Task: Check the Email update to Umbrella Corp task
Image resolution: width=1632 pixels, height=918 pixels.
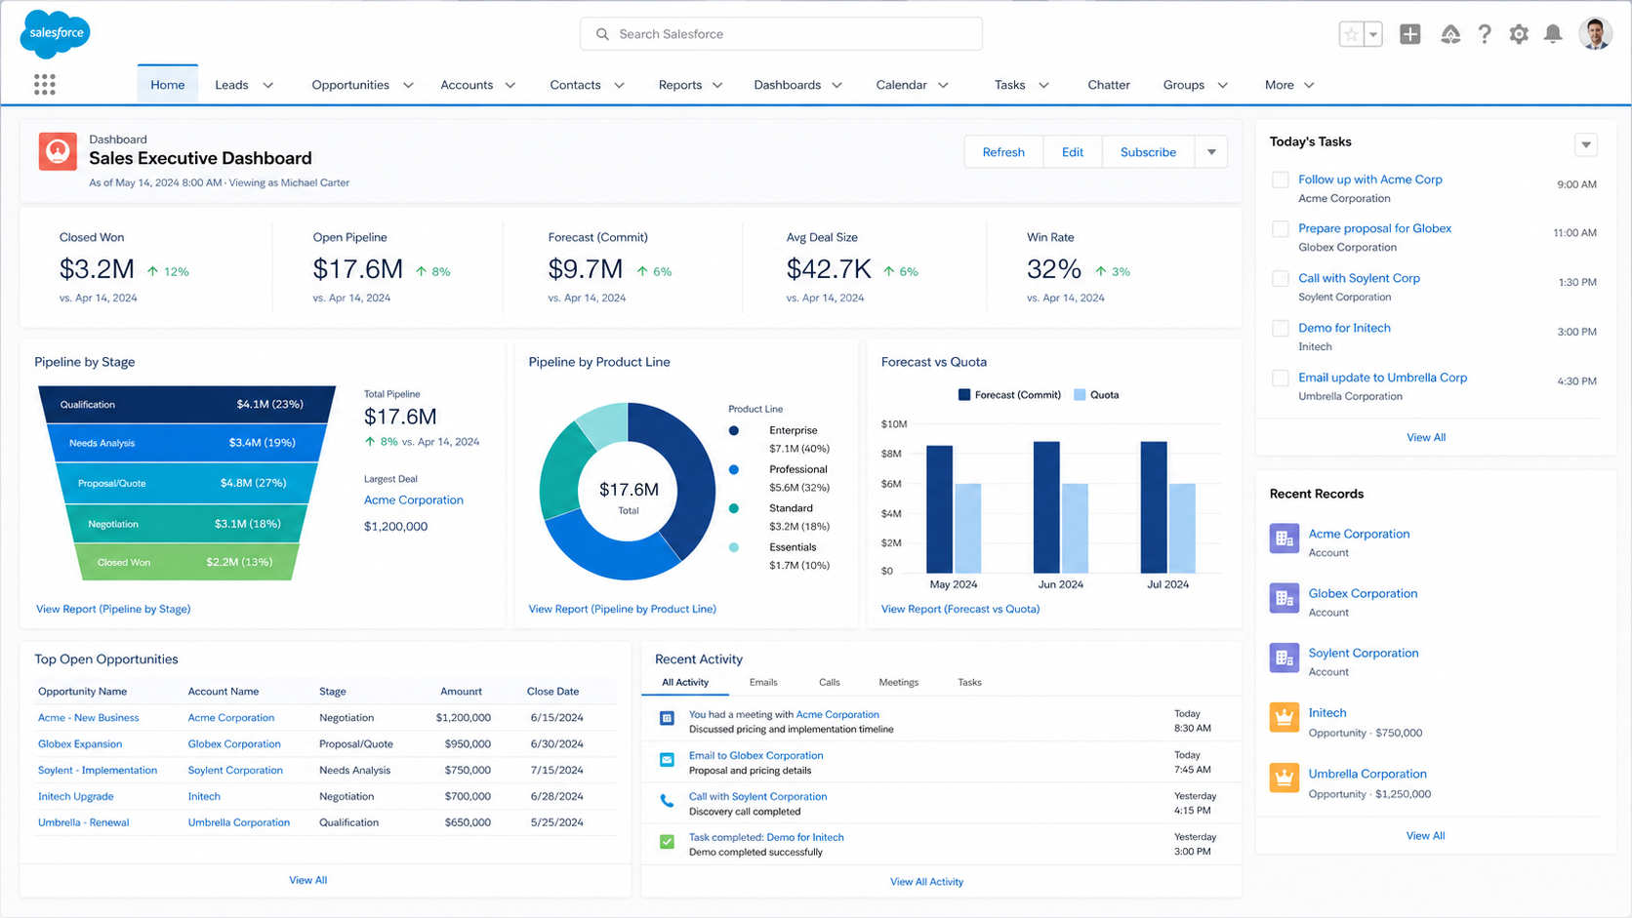Action: pos(1280,378)
